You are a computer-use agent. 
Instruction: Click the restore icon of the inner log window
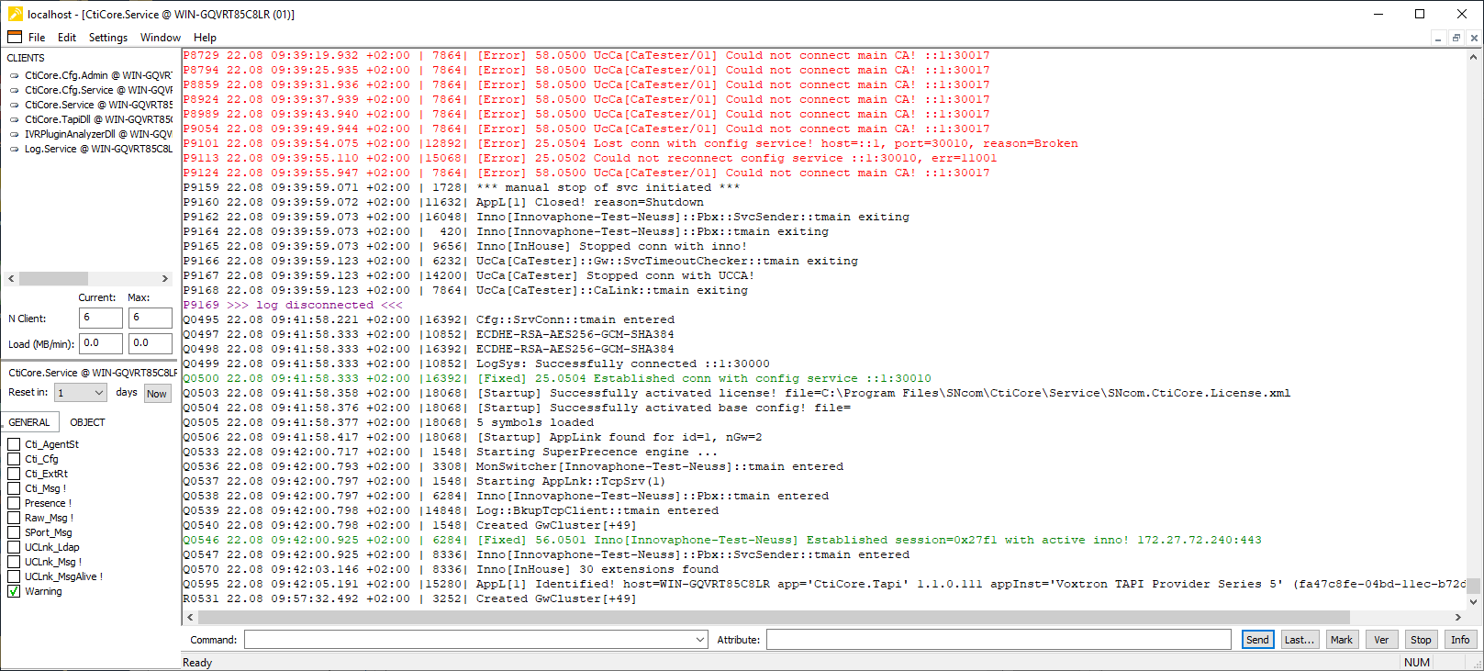1456,38
